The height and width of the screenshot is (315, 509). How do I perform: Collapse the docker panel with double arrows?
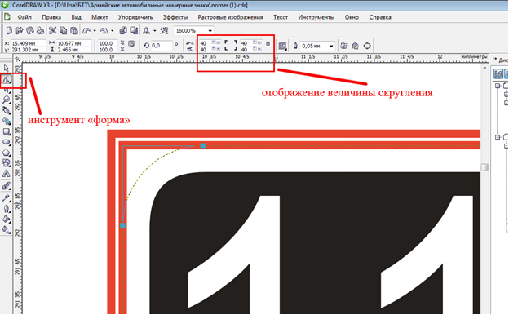494,59
